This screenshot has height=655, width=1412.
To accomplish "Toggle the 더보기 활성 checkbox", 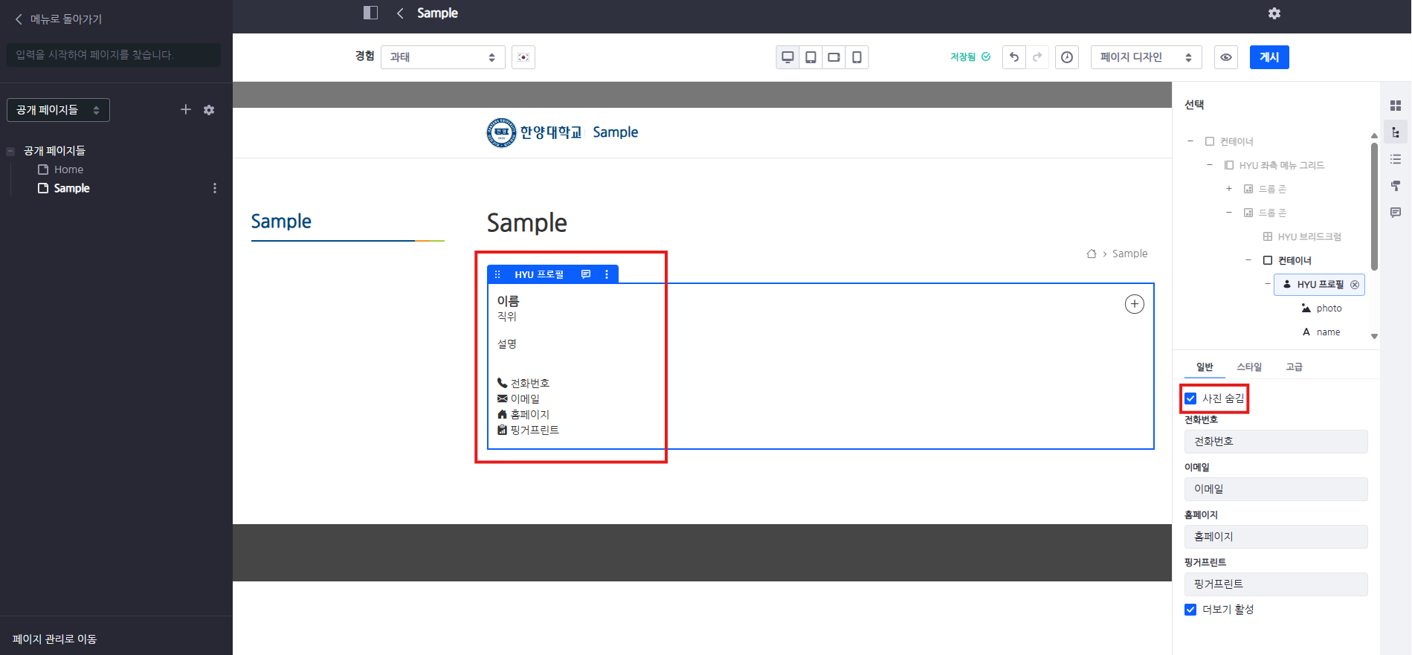I will tap(1190, 610).
